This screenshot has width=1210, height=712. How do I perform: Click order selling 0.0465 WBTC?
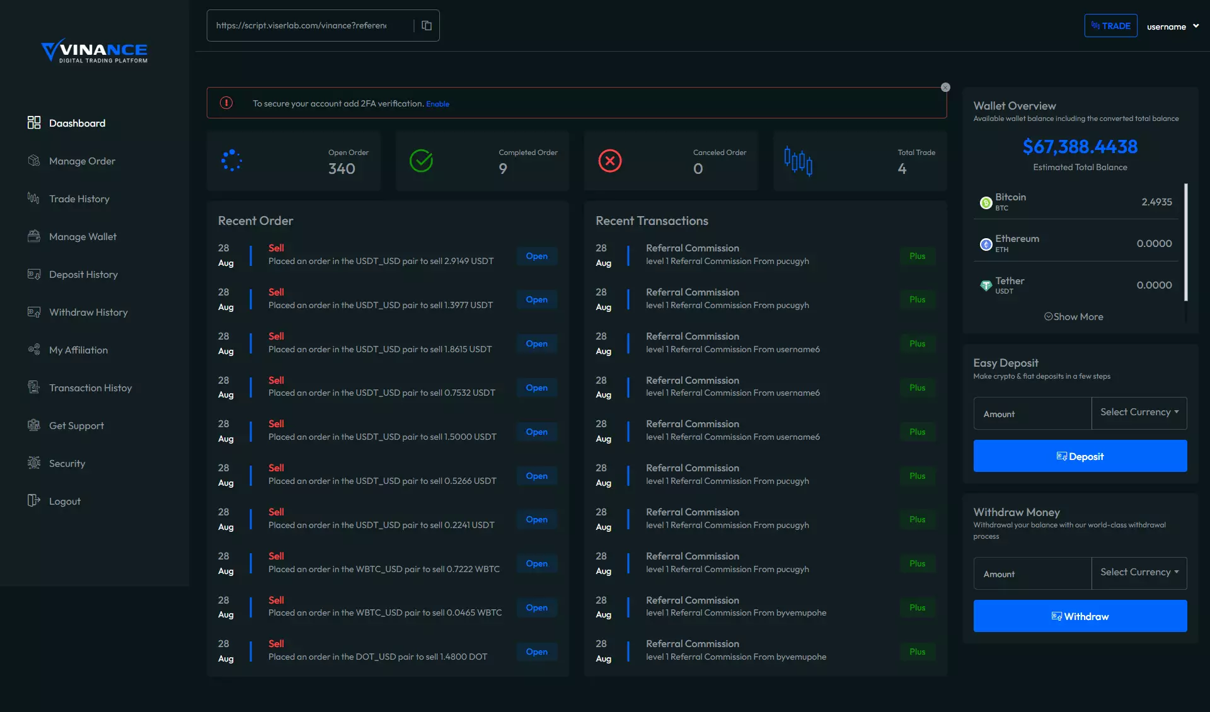click(388, 607)
